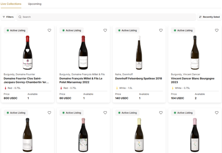Open Donnhoff Felsenberg Spatlese 2018 title link
222x153 pixels.
coord(139,78)
